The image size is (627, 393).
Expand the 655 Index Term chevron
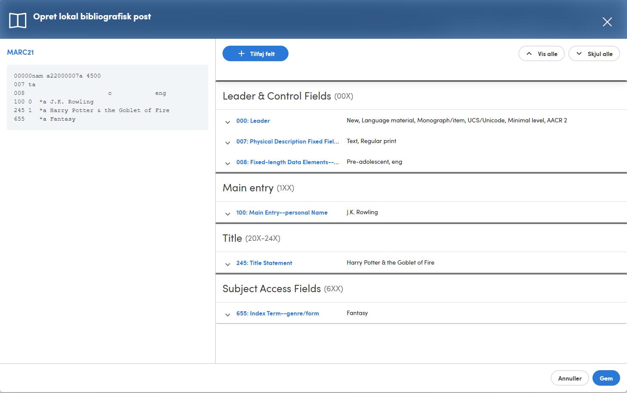228,315
